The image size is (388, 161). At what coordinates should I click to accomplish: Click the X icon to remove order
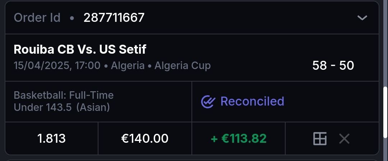click(x=344, y=138)
